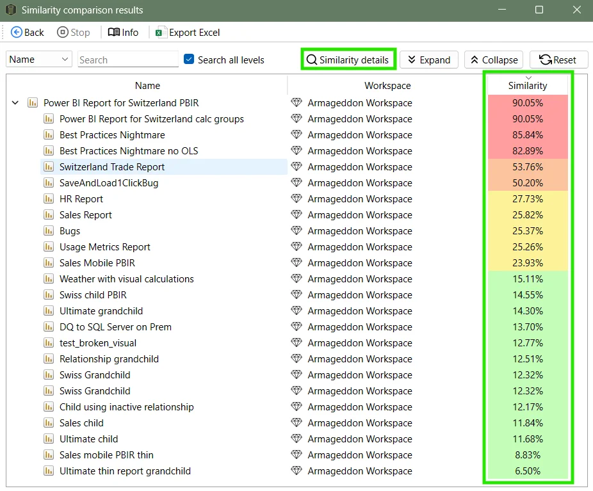
Task: Open the Info page
Action: point(124,33)
